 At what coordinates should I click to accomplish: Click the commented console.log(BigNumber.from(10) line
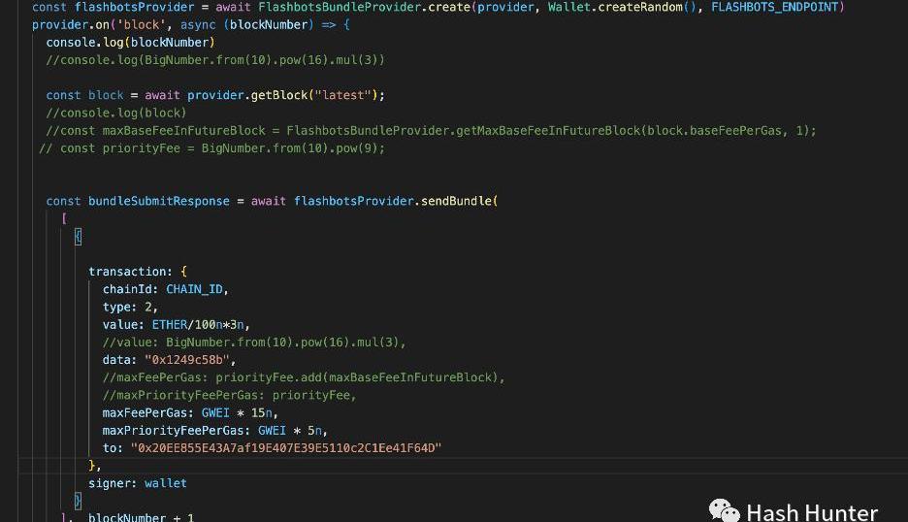[214, 60]
